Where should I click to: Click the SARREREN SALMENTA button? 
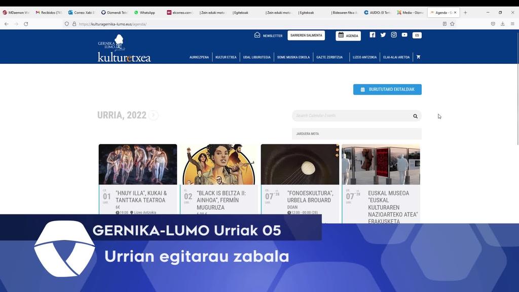(306, 35)
